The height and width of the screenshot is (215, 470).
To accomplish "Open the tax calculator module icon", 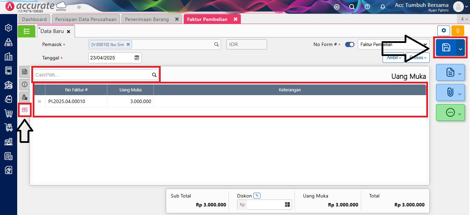I will click(x=9, y=156).
